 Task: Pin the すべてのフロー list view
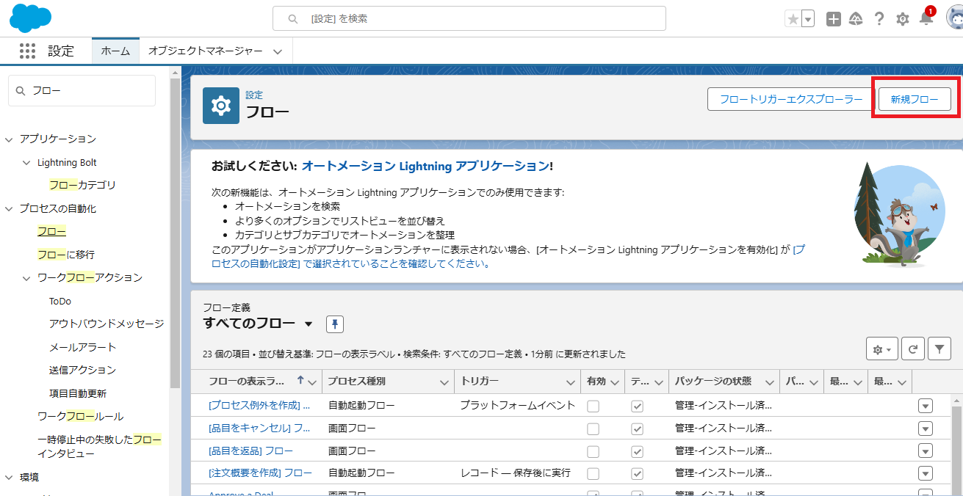coord(335,324)
